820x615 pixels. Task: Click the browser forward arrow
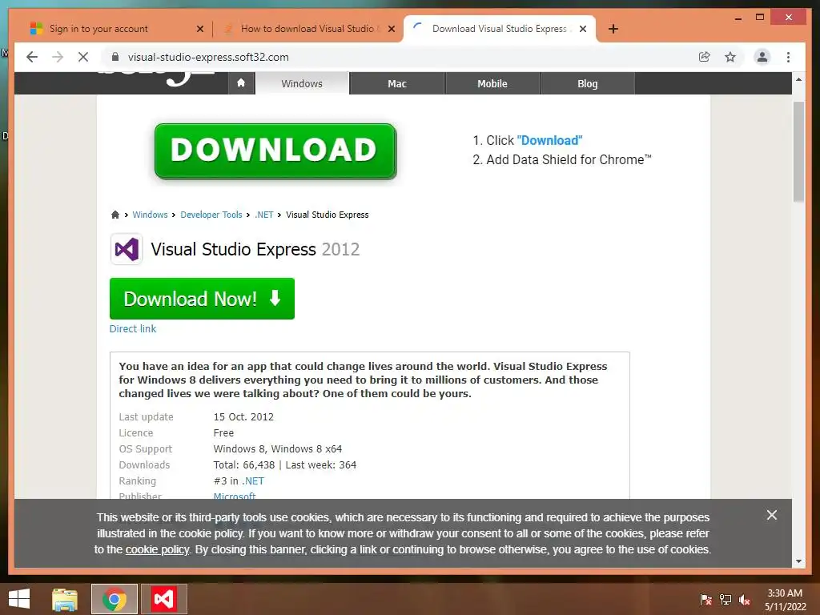click(x=58, y=57)
